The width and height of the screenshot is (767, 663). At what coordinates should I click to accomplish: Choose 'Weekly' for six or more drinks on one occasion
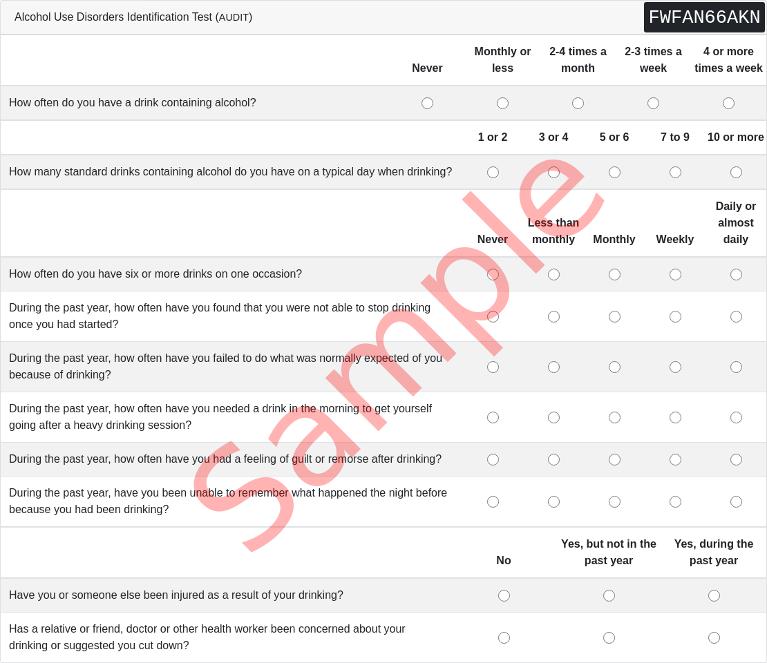(675, 274)
